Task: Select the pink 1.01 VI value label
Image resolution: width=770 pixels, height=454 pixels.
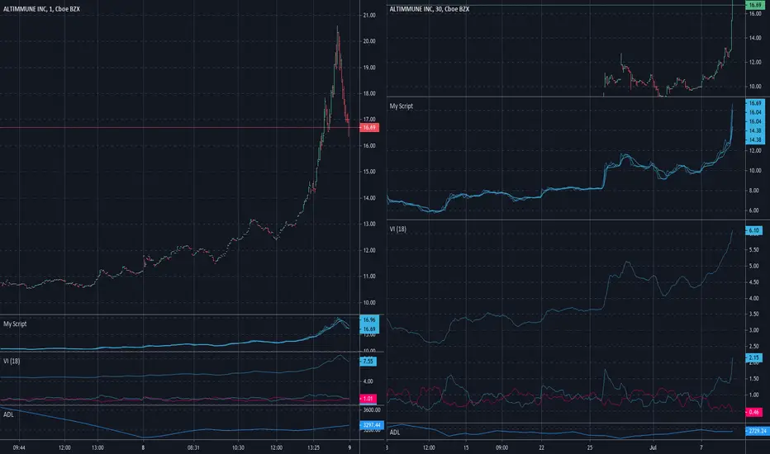Action: click(368, 399)
